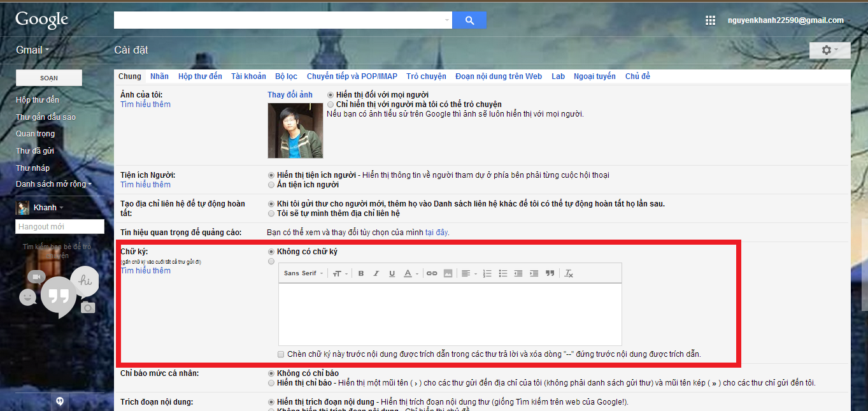Expand 'Danh sách mở rộng' in sidebar

pyautogui.click(x=54, y=184)
